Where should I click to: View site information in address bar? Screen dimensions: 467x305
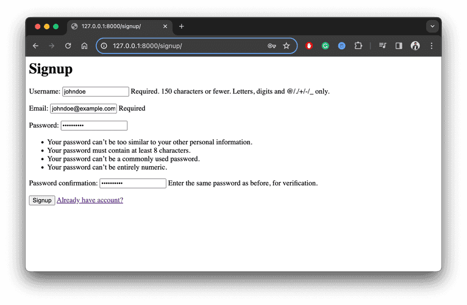tap(104, 46)
